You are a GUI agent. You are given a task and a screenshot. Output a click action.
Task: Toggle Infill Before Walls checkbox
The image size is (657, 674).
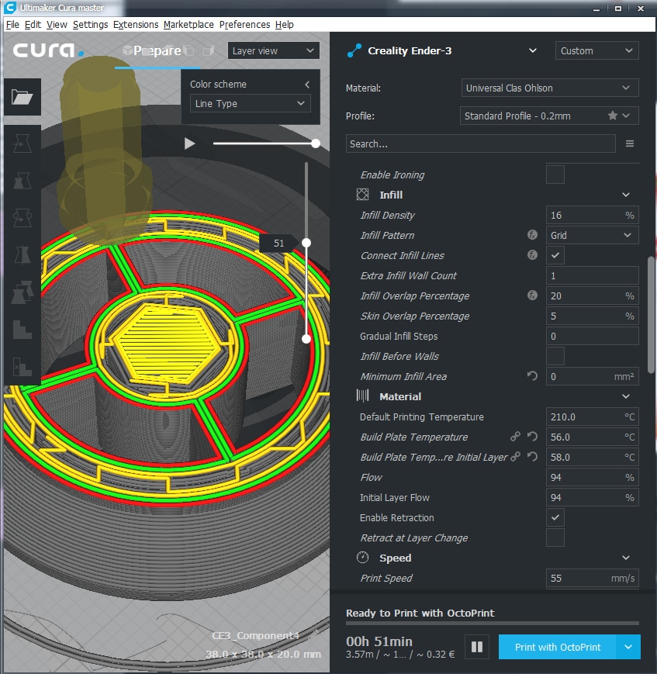[x=555, y=356]
